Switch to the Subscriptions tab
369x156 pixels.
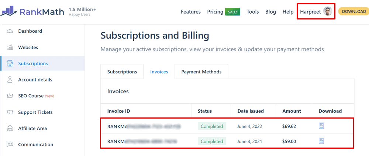pos(122,72)
